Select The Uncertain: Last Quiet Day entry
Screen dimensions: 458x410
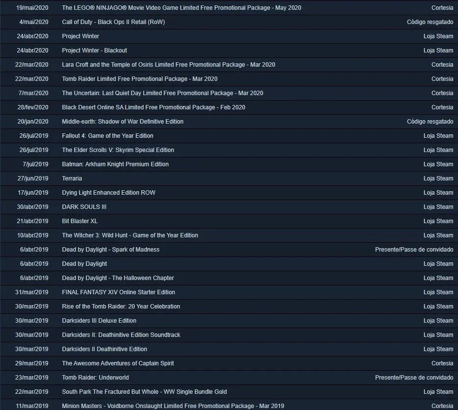[162, 93]
